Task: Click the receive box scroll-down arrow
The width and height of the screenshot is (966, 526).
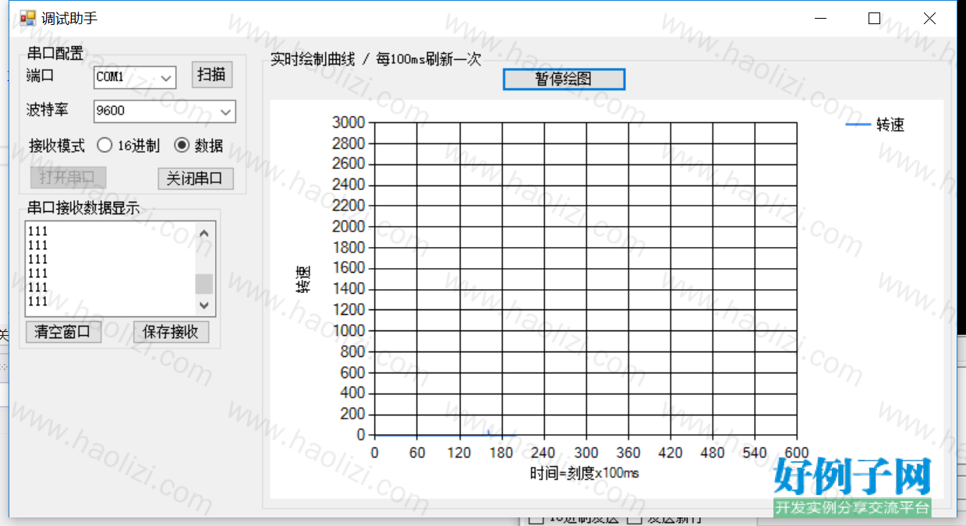Action: [204, 305]
